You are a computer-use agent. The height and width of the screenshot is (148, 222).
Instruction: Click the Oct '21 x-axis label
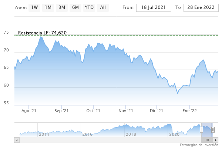click(93, 110)
